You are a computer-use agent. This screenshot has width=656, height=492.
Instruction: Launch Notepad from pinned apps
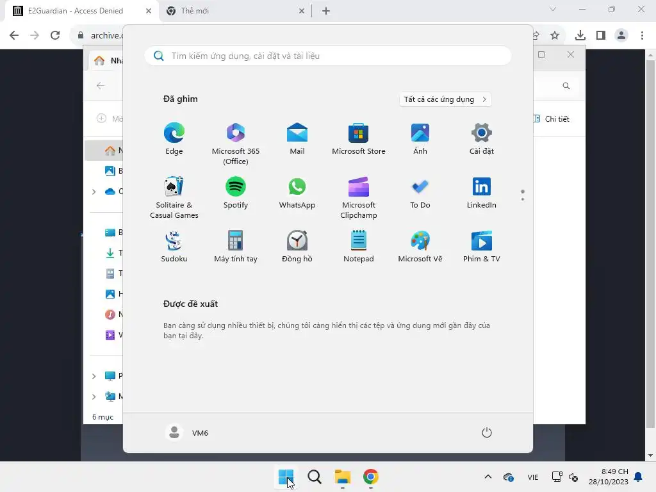coord(359,247)
